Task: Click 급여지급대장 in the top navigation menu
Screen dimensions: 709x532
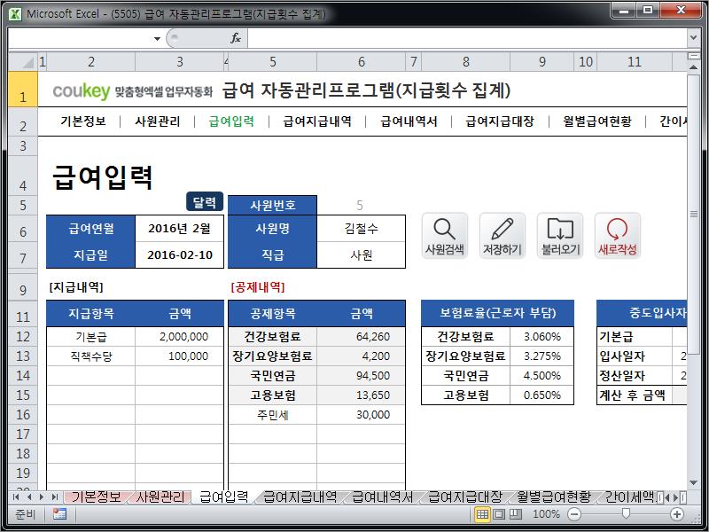Action: (x=500, y=121)
